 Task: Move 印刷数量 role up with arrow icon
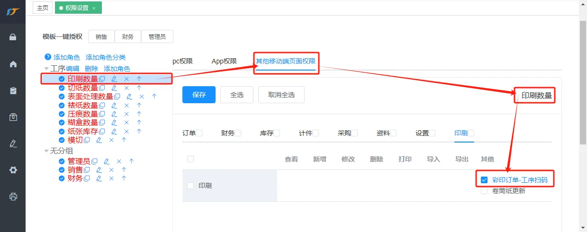click(139, 79)
